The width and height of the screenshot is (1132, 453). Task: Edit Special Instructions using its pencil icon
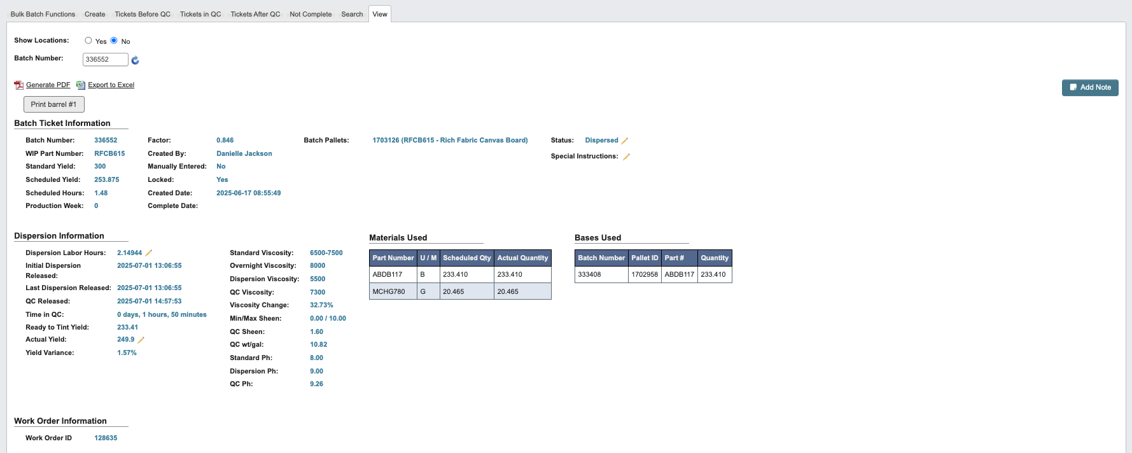pos(626,157)
